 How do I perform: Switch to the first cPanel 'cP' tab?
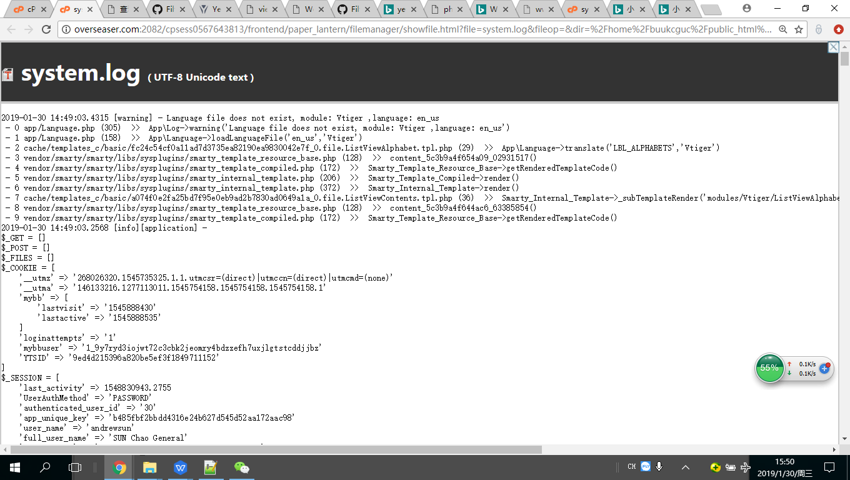(29, 9)
